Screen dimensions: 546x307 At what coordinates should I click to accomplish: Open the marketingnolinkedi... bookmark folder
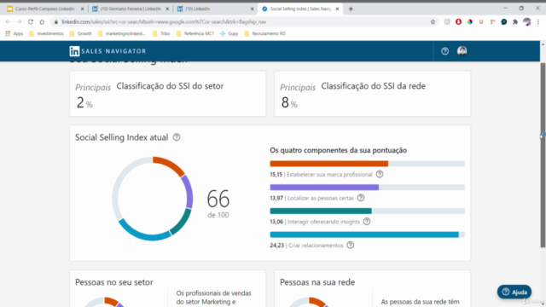tap(122, 33)
